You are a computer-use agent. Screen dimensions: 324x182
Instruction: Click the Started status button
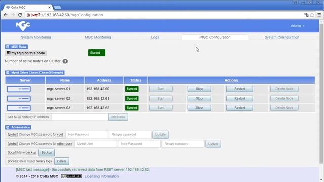click(97, 53)
